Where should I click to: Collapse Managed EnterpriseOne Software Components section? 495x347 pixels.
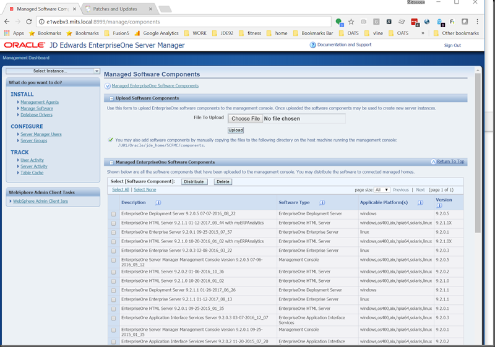coord(111,163)
